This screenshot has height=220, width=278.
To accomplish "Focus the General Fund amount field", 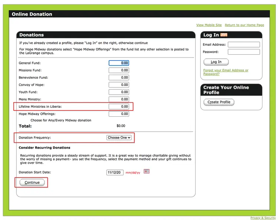I will click(x=119, y=63).
